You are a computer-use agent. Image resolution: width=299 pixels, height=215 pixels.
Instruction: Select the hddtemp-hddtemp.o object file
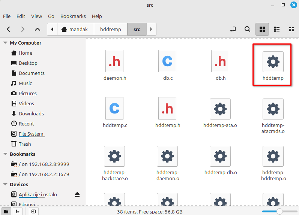point(273,163)
